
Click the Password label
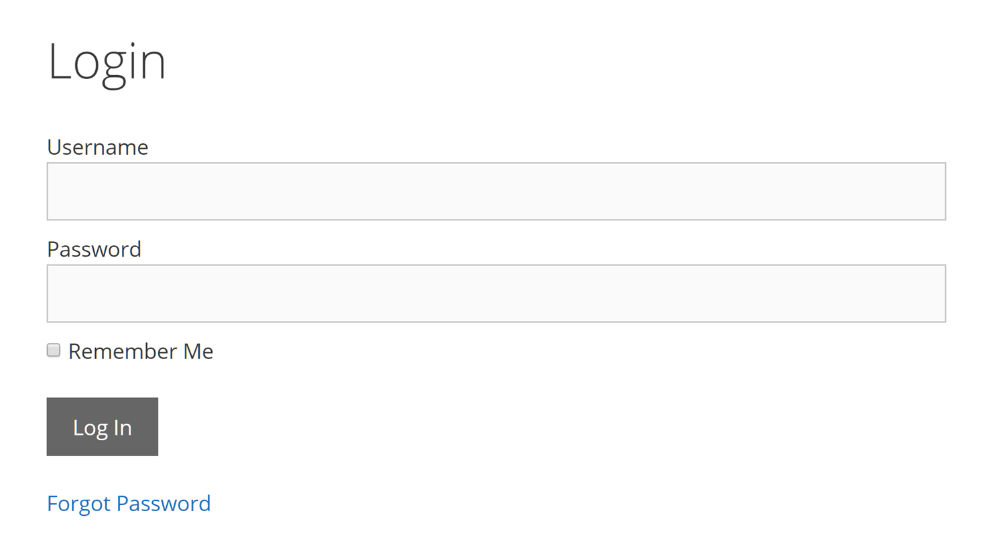[x=95, y=249]
